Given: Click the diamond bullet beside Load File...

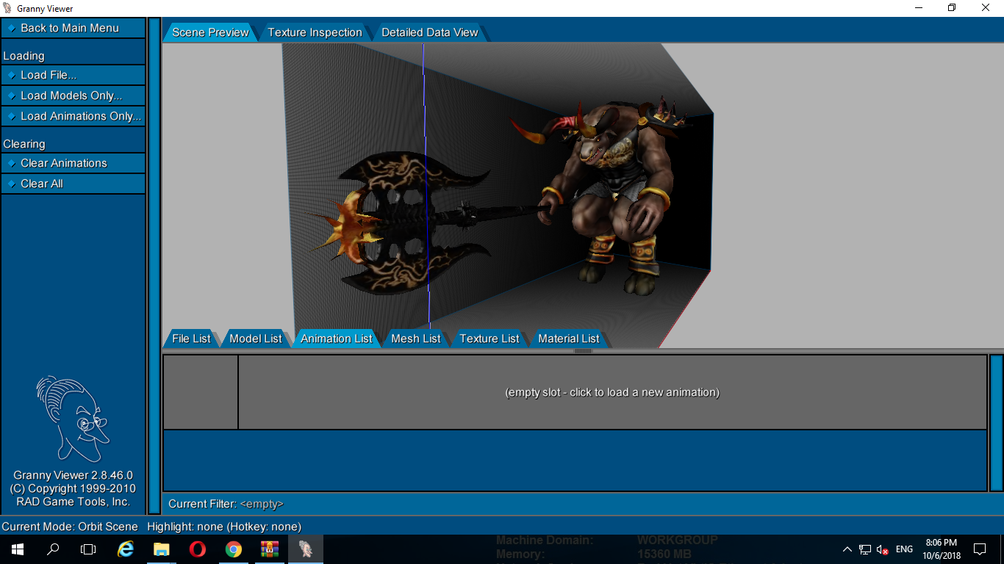Looking at the screenshot, I should click(x=11, y=75).
